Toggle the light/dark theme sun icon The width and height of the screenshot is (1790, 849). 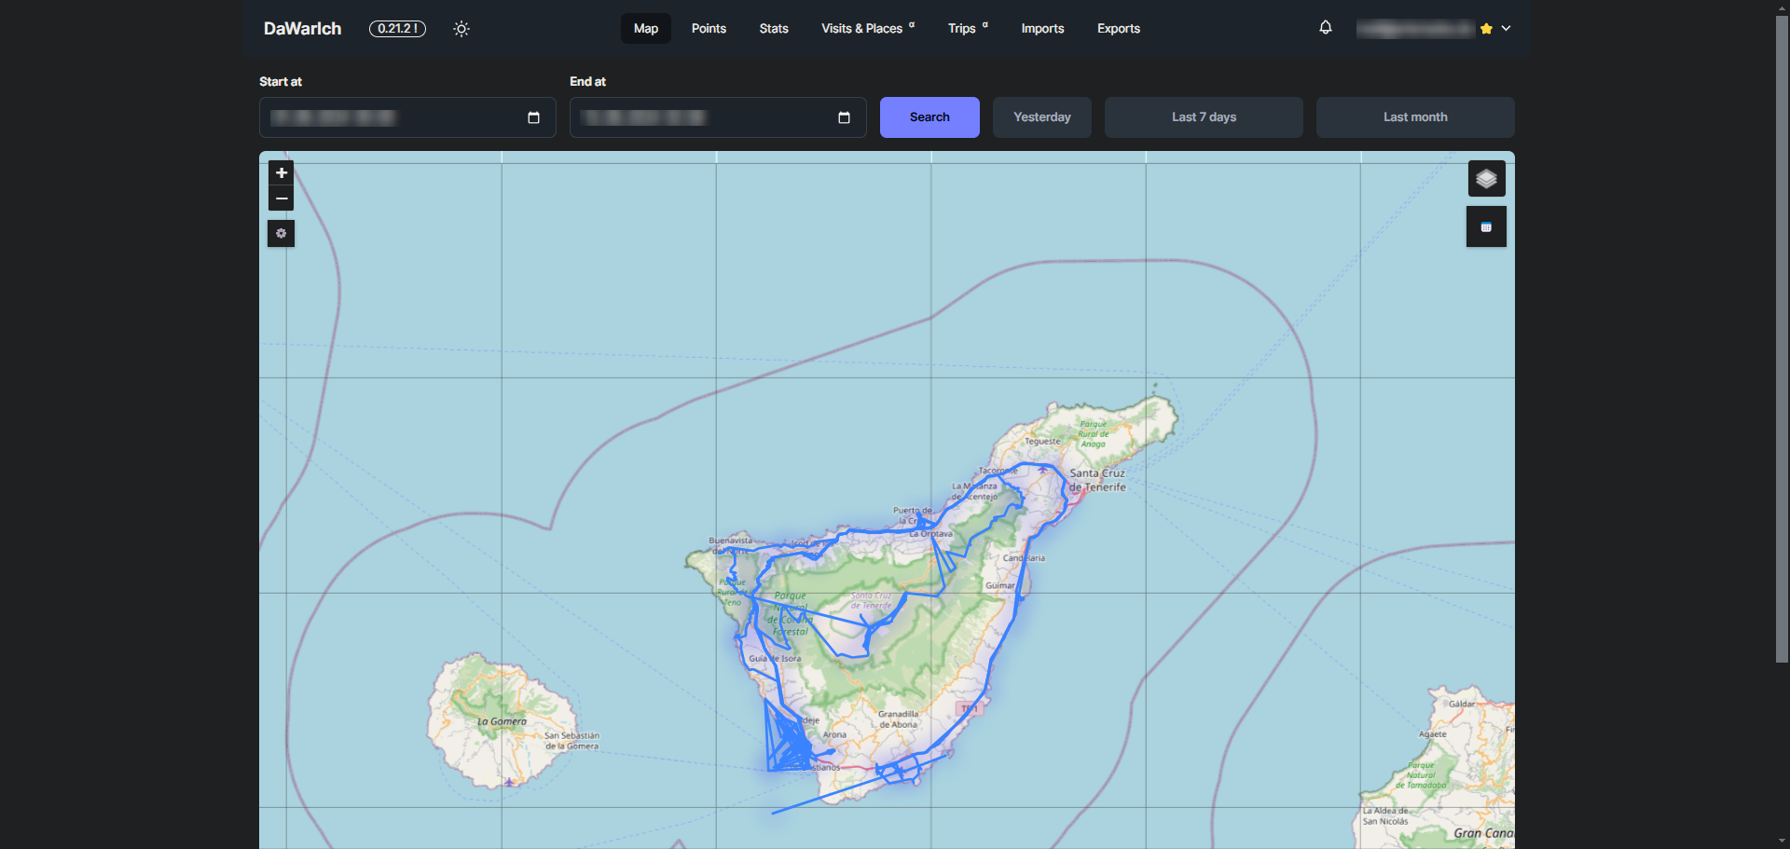pos(461,29)
